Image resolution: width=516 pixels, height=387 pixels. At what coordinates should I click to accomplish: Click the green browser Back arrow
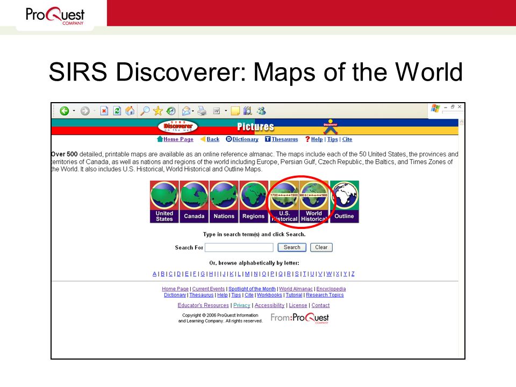point(64,111)
